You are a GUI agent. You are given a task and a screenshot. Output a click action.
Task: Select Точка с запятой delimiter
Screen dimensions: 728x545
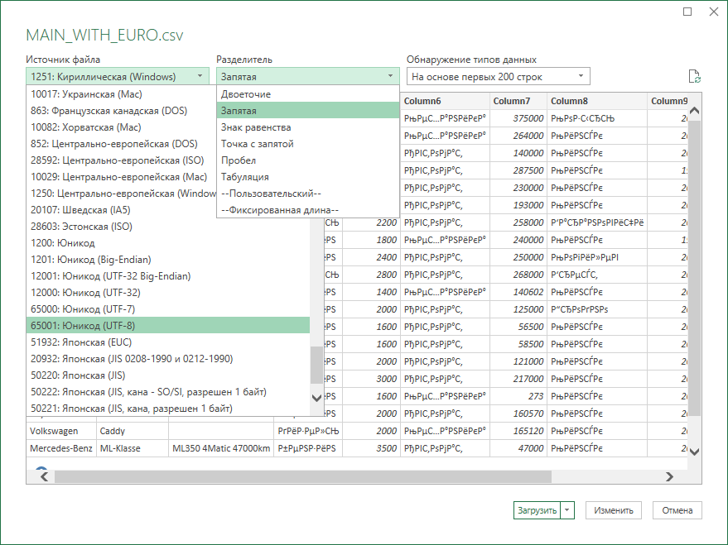[308, 144]
